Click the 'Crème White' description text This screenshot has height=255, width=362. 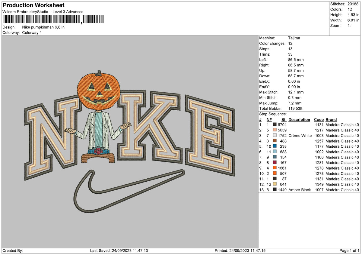[300, 136]
